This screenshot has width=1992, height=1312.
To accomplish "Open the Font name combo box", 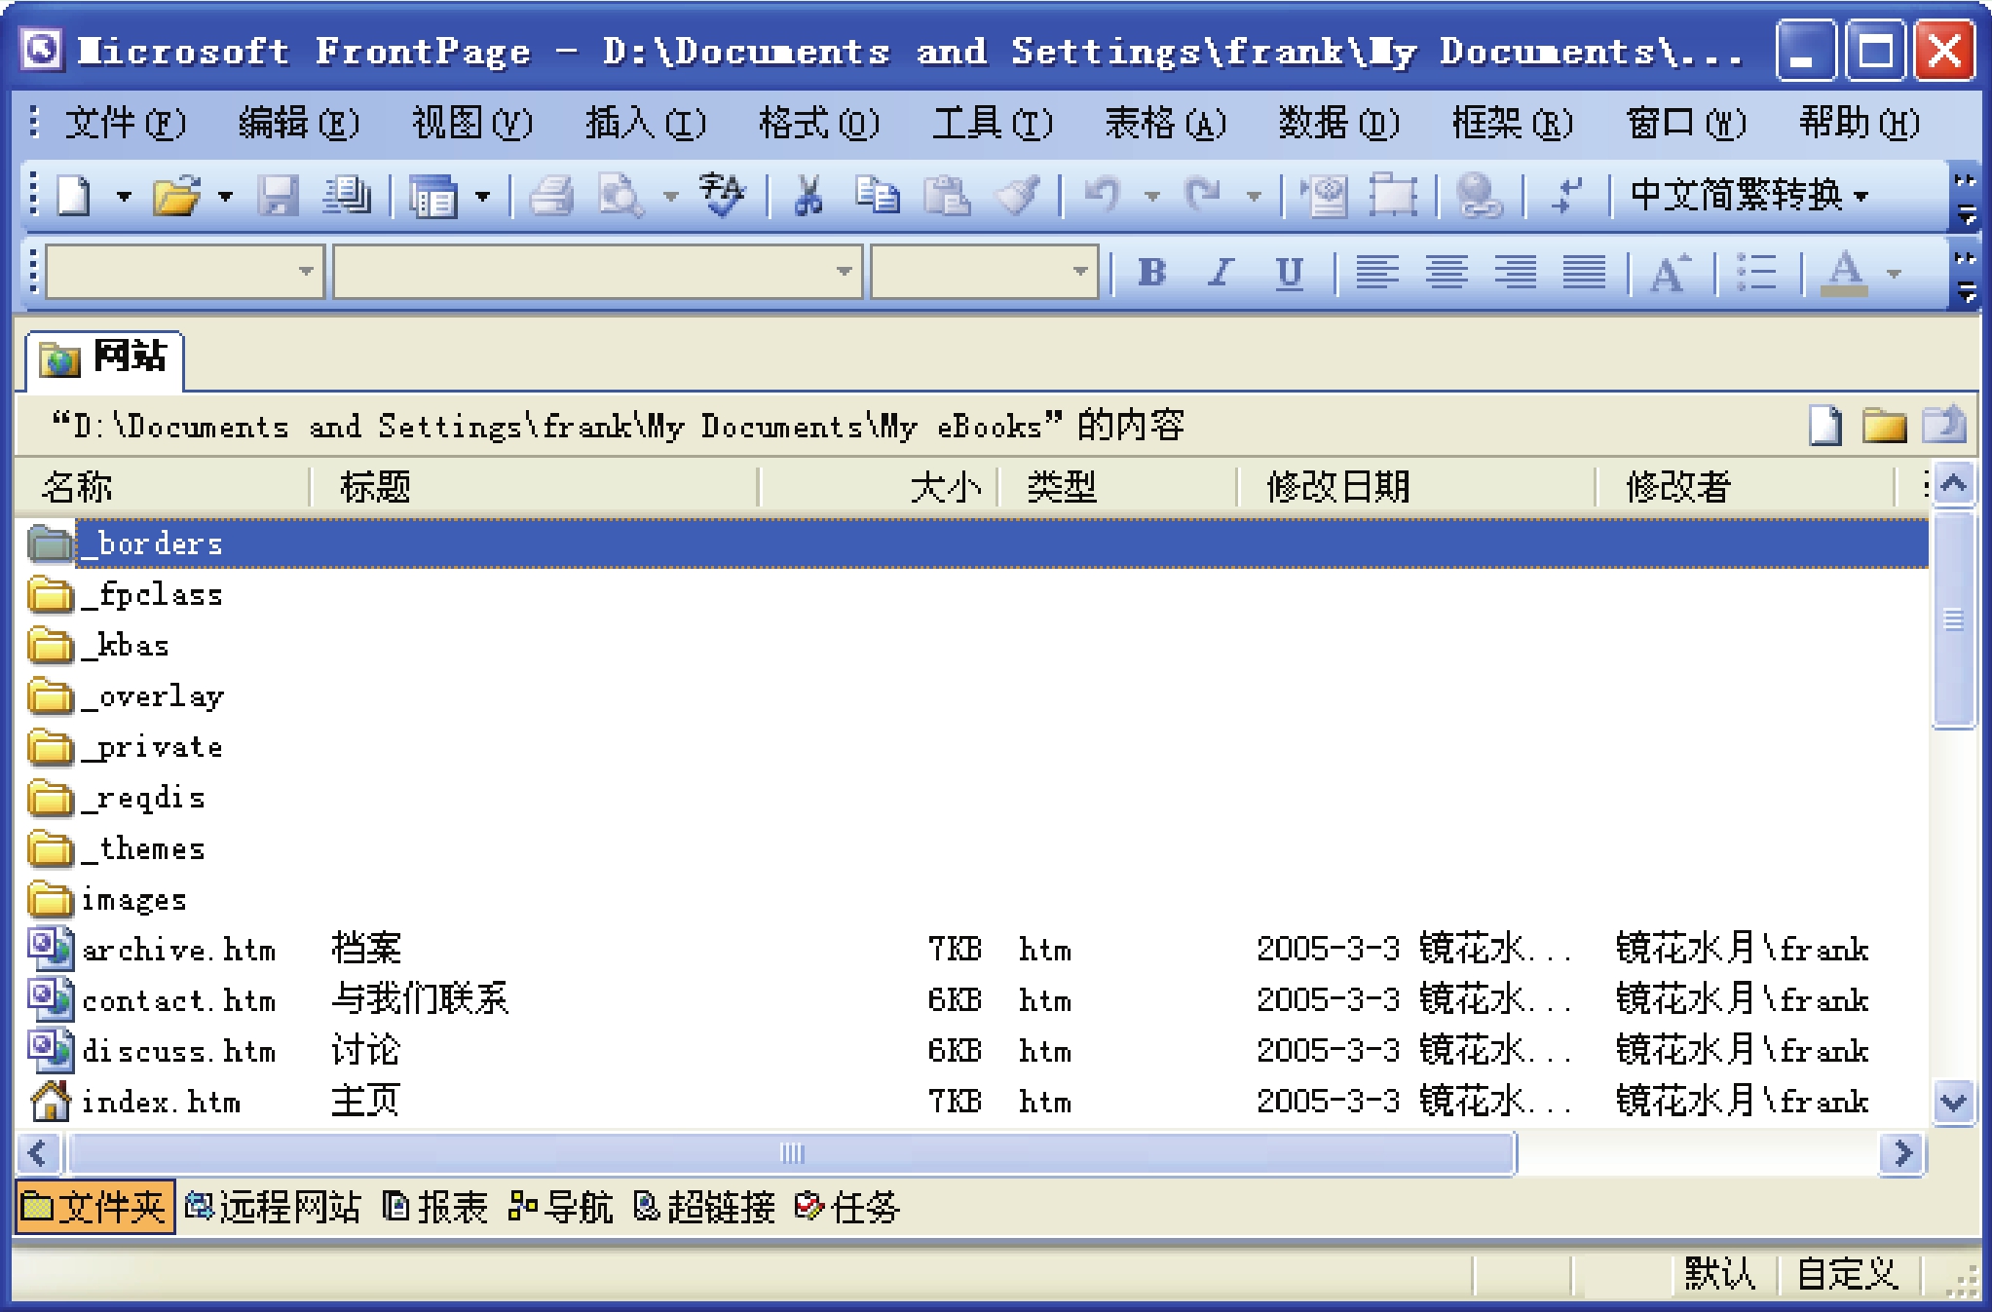I will pyautogui.click(x=598, y=272).
